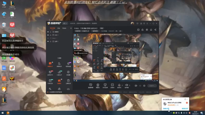
Task: Click the message icon in title bar
Action: click(x=137, y=24)
